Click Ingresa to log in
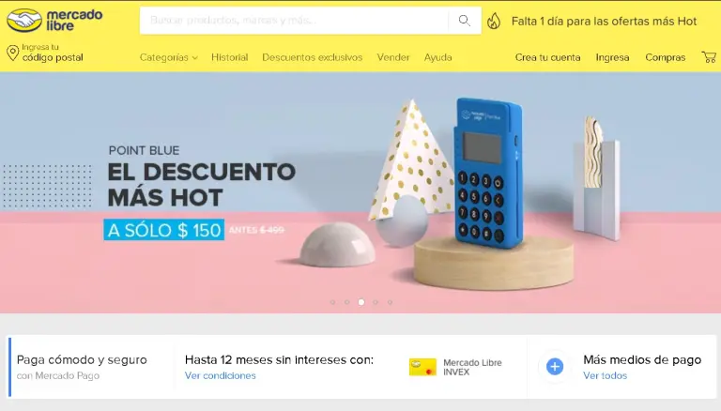The image size is (721, 411). tap(612, 57)
